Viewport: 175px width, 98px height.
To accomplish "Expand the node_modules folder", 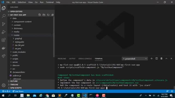I will 30,52.
